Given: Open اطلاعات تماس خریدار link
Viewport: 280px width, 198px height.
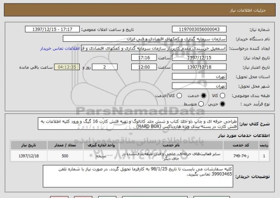Looking at the screenshot, I should click(x=60, y=49).
